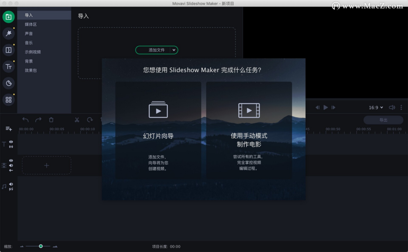
Task: Click the manual mode filmstrip icon
Action: click(249, 110)
